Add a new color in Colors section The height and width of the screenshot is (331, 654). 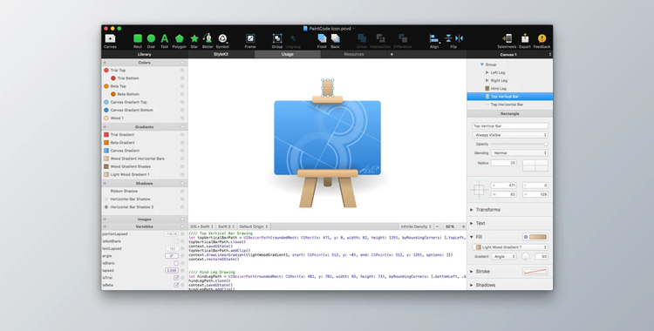[x=105, y=63]
